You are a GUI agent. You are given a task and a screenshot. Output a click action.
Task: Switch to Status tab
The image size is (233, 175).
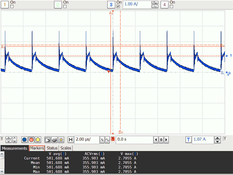coord(52,148)
